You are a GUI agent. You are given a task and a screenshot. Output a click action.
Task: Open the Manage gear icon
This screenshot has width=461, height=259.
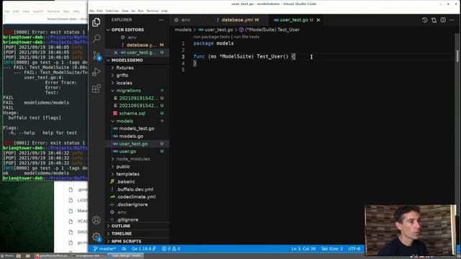click(x=97, y=237)
